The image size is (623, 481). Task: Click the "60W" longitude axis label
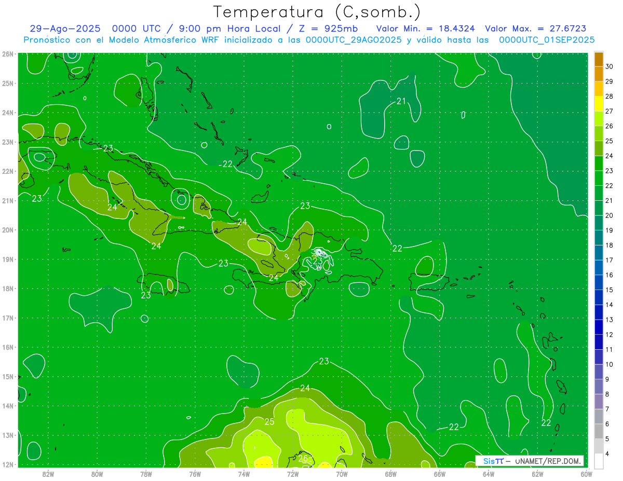586,473
